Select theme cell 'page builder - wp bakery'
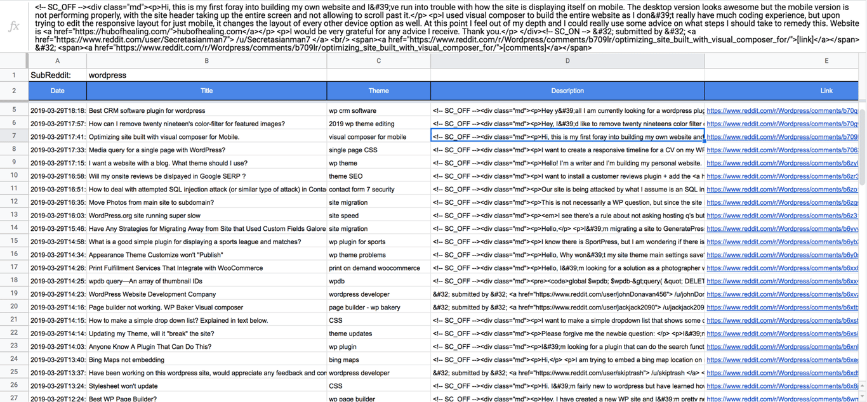Viewport: 867px width, 402px height. pyautogui.click(x=378, y=307)
